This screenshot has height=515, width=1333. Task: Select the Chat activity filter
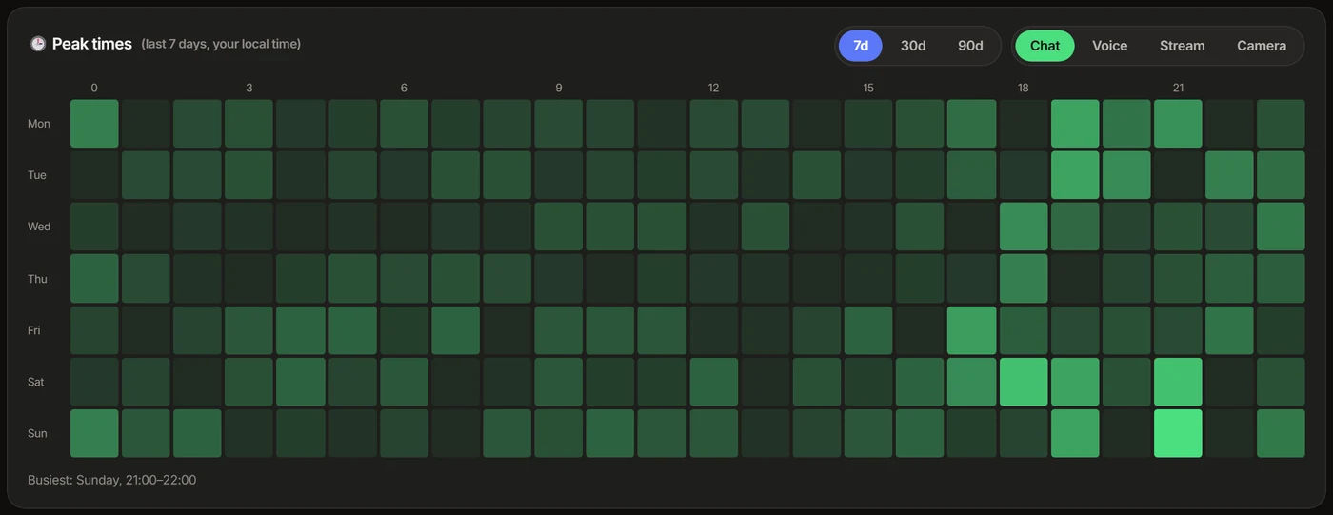point(1045,46)
